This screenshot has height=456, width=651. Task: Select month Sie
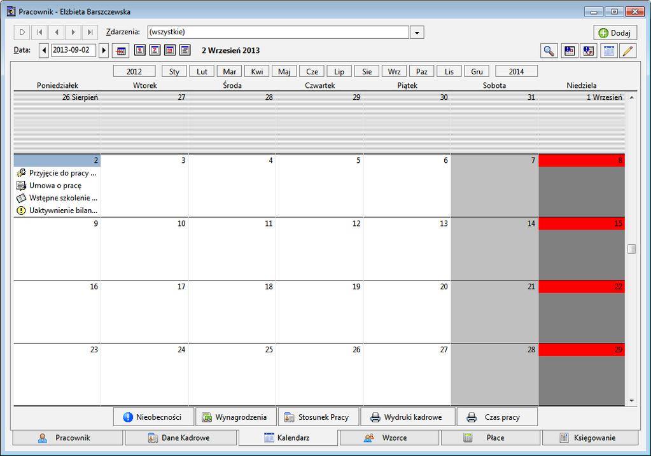(x=367, y=71)
